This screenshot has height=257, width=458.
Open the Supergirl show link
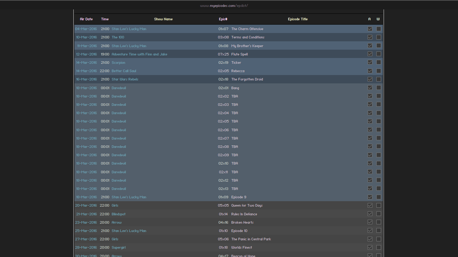pyautogui.click(x=119, y=248)
